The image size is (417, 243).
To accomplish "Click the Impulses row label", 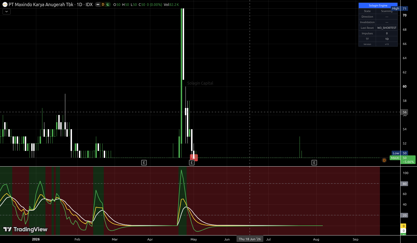I will pyautogui.click(x=367, y=33).
